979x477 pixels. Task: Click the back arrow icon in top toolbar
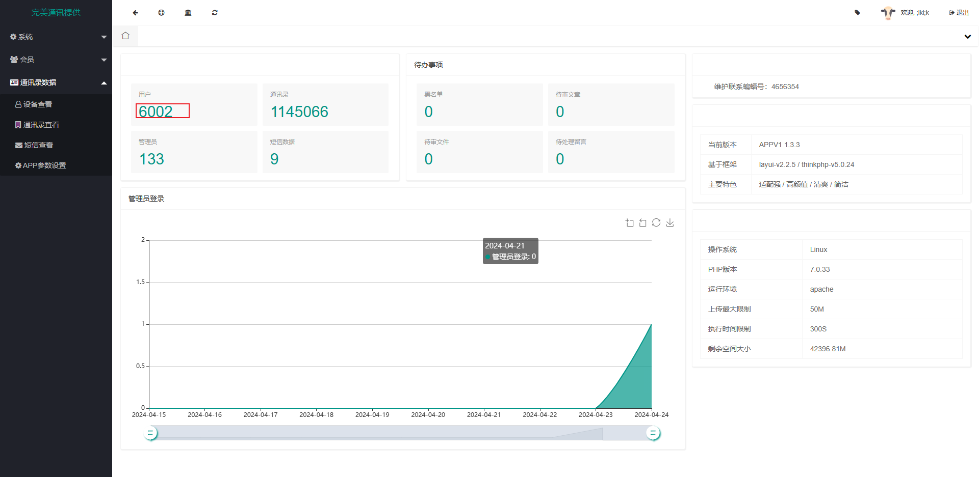coord(135,13)
